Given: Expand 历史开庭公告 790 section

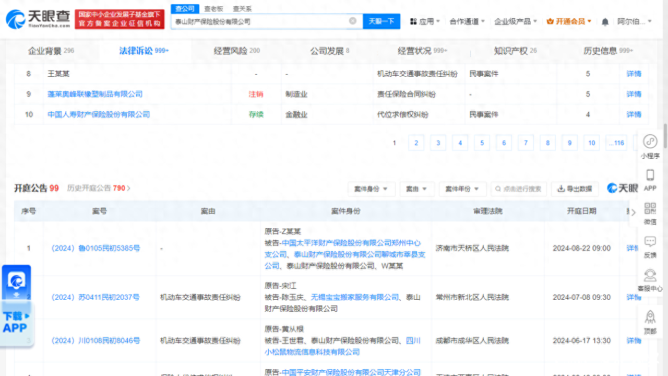Looking at the screenshot, I should coord(99,188).
